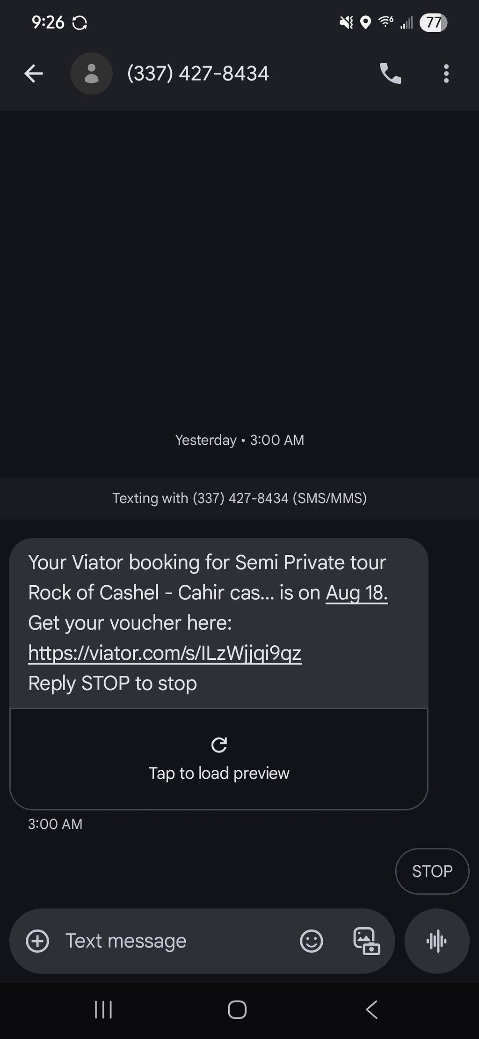Tap the Viator booking message bubble

[219, 623]
